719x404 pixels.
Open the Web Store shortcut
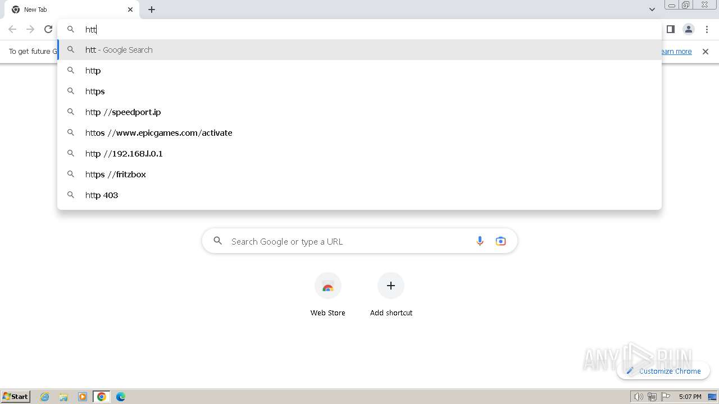pyautogui.click(x=328, y=295)
